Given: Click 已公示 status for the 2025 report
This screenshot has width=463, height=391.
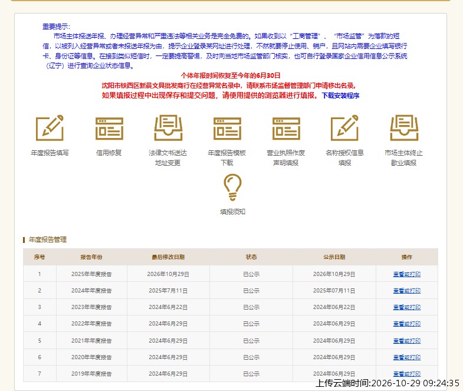Looking at the screenshot, I should pyautogui.click(x=251, y=274).
